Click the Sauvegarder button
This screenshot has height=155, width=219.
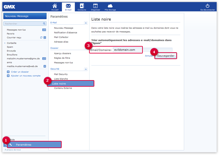166,56
